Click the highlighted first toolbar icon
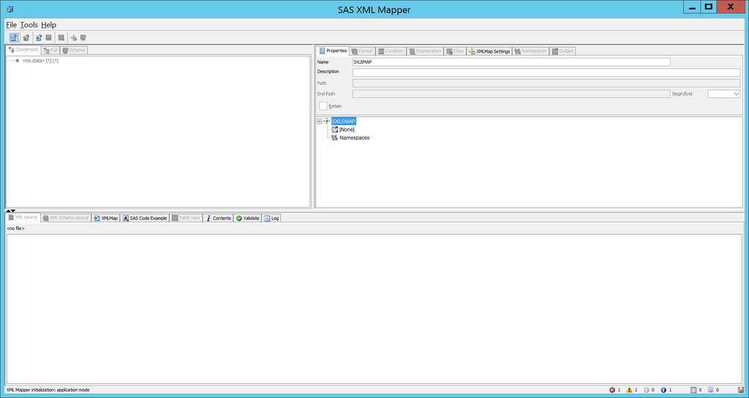The height and width of the screenshot is (398, 749). click(14, 37)
